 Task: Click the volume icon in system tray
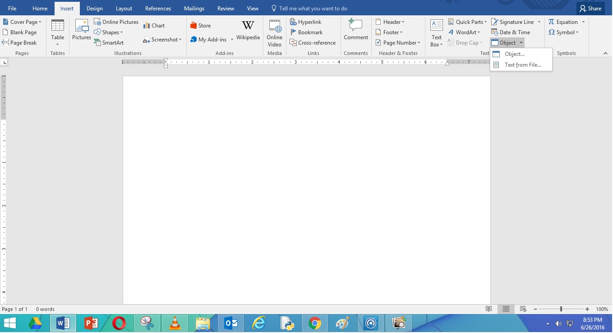[x=558, y=323]
